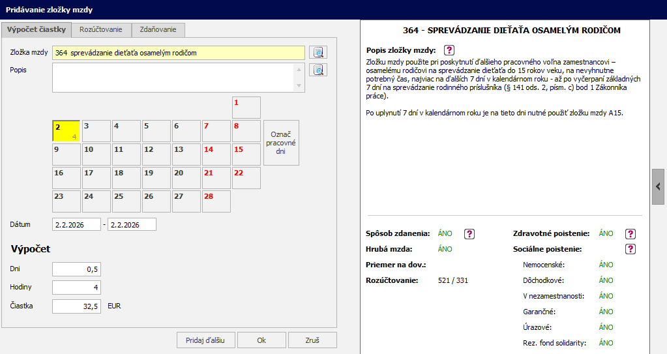Select highlighted day 2 in the calendar
667x354 pixels.
[66, 131]
